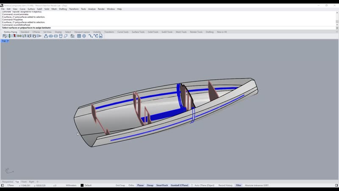This screenshot has height=191, width=339.
Task: Toggle Grid Snap in status bar
Action: [120, 185]
